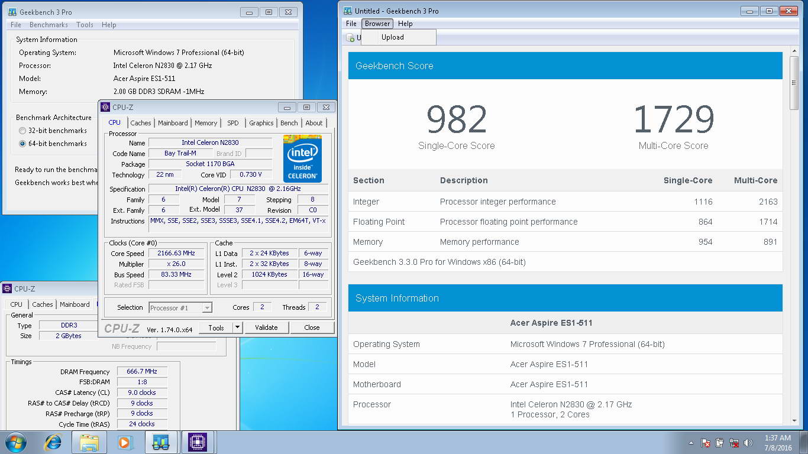Click the upload toolbar icon under File

click(351, 37)
